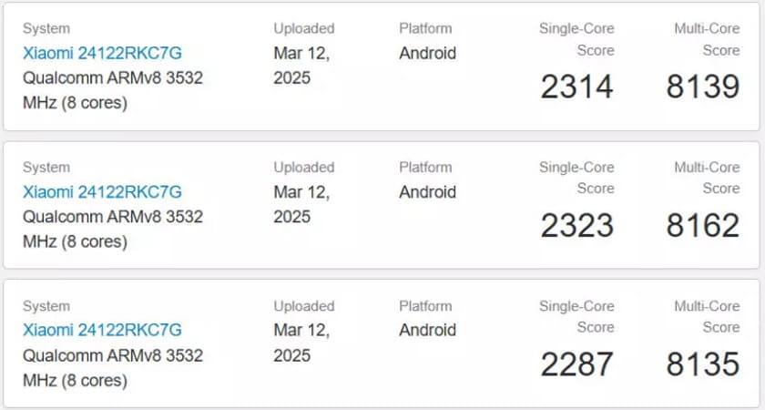Click Single-Core Score label above 2314

point(576,39)
